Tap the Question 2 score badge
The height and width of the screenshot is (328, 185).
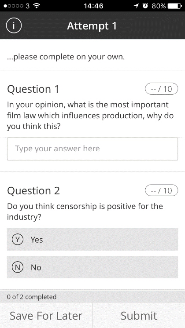(x=161, y=190)
